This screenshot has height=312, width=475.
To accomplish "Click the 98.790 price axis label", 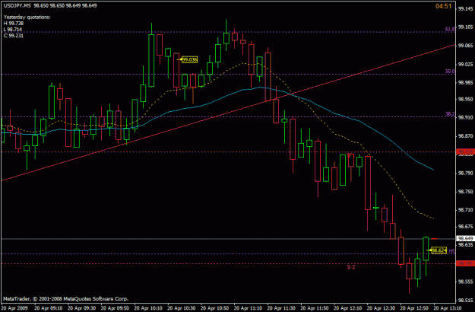I will coord(466,174).
